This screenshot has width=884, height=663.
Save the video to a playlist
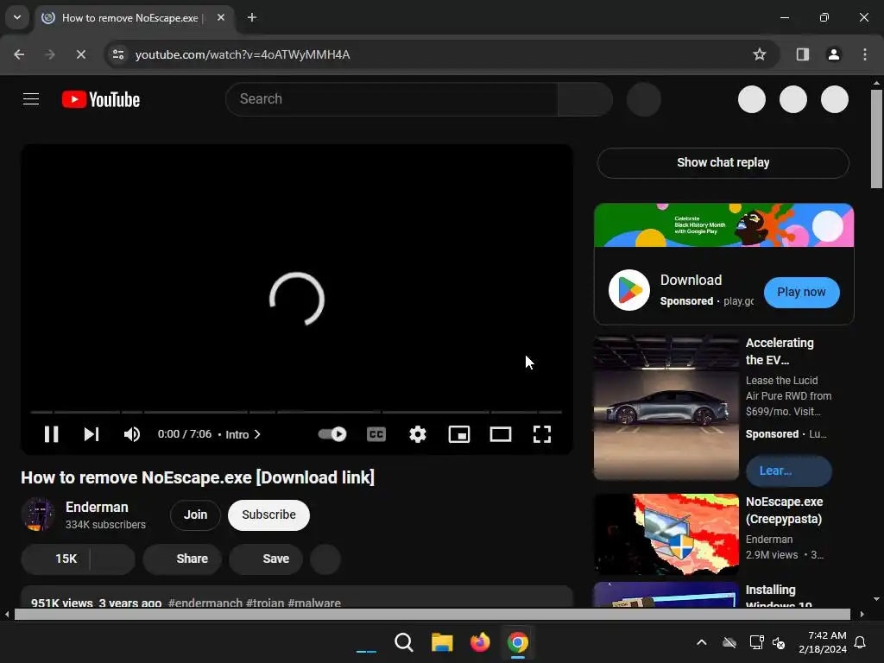(x=266, y=559)
